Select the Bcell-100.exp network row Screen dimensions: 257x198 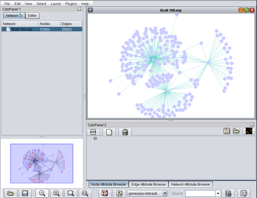[x=42, y=29]
